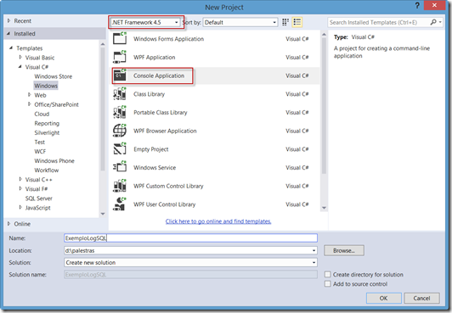
Task: Select Windows Phone category in tree
Action: point(54,161)
